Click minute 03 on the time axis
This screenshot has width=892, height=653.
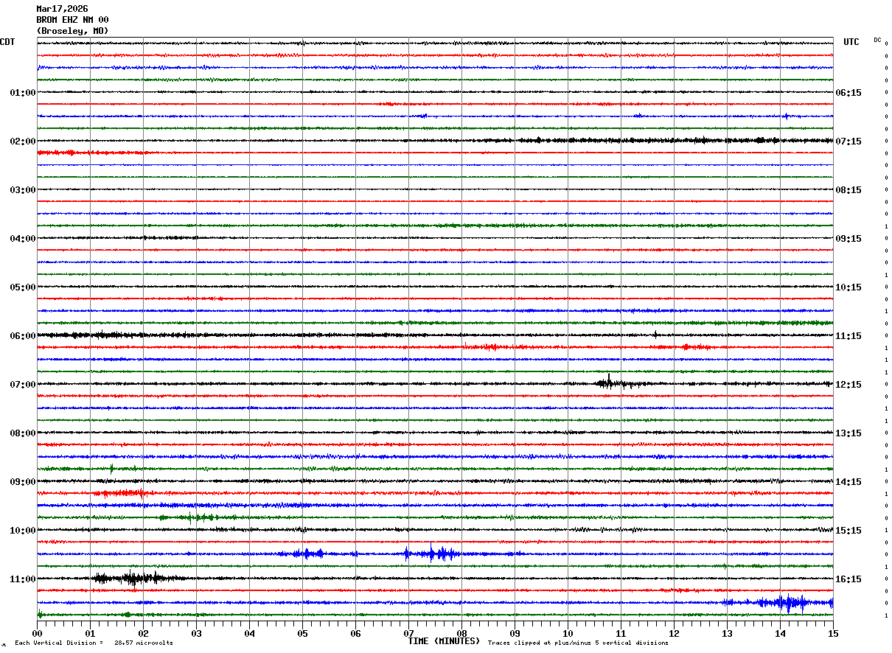(196, 633)
